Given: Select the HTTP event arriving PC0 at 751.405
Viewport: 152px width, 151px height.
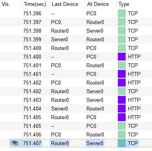Looking at the screenshot, I should point(76,117).
